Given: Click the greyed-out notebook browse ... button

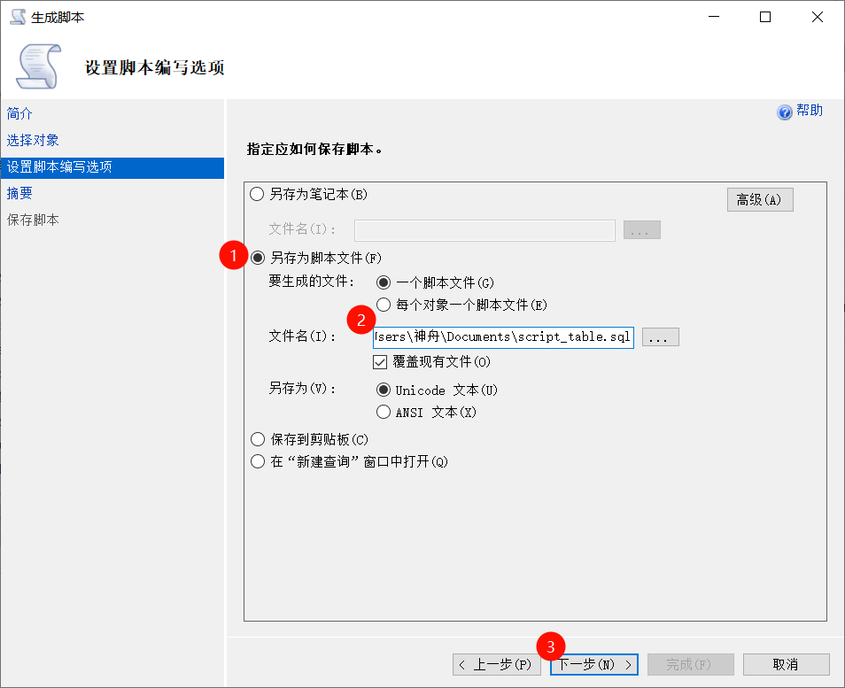Looking at the screenshot, I should [x=642, y=230].
